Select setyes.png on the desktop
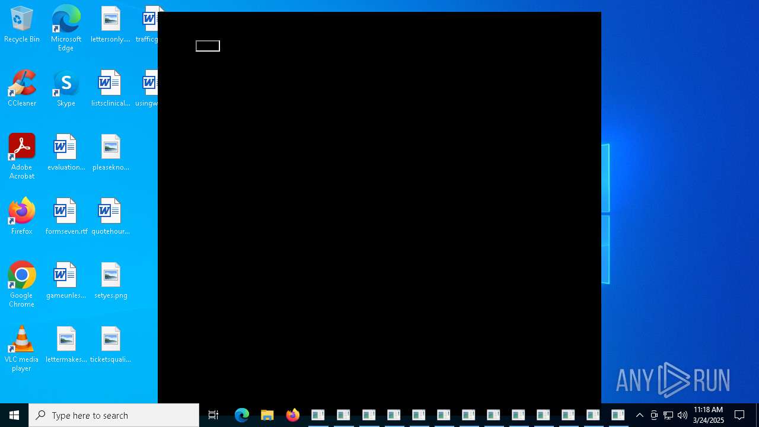The image size is (759, 427). (110, 281)
